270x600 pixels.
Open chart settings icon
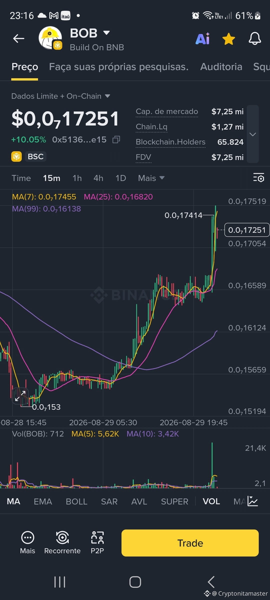(258, 178)
